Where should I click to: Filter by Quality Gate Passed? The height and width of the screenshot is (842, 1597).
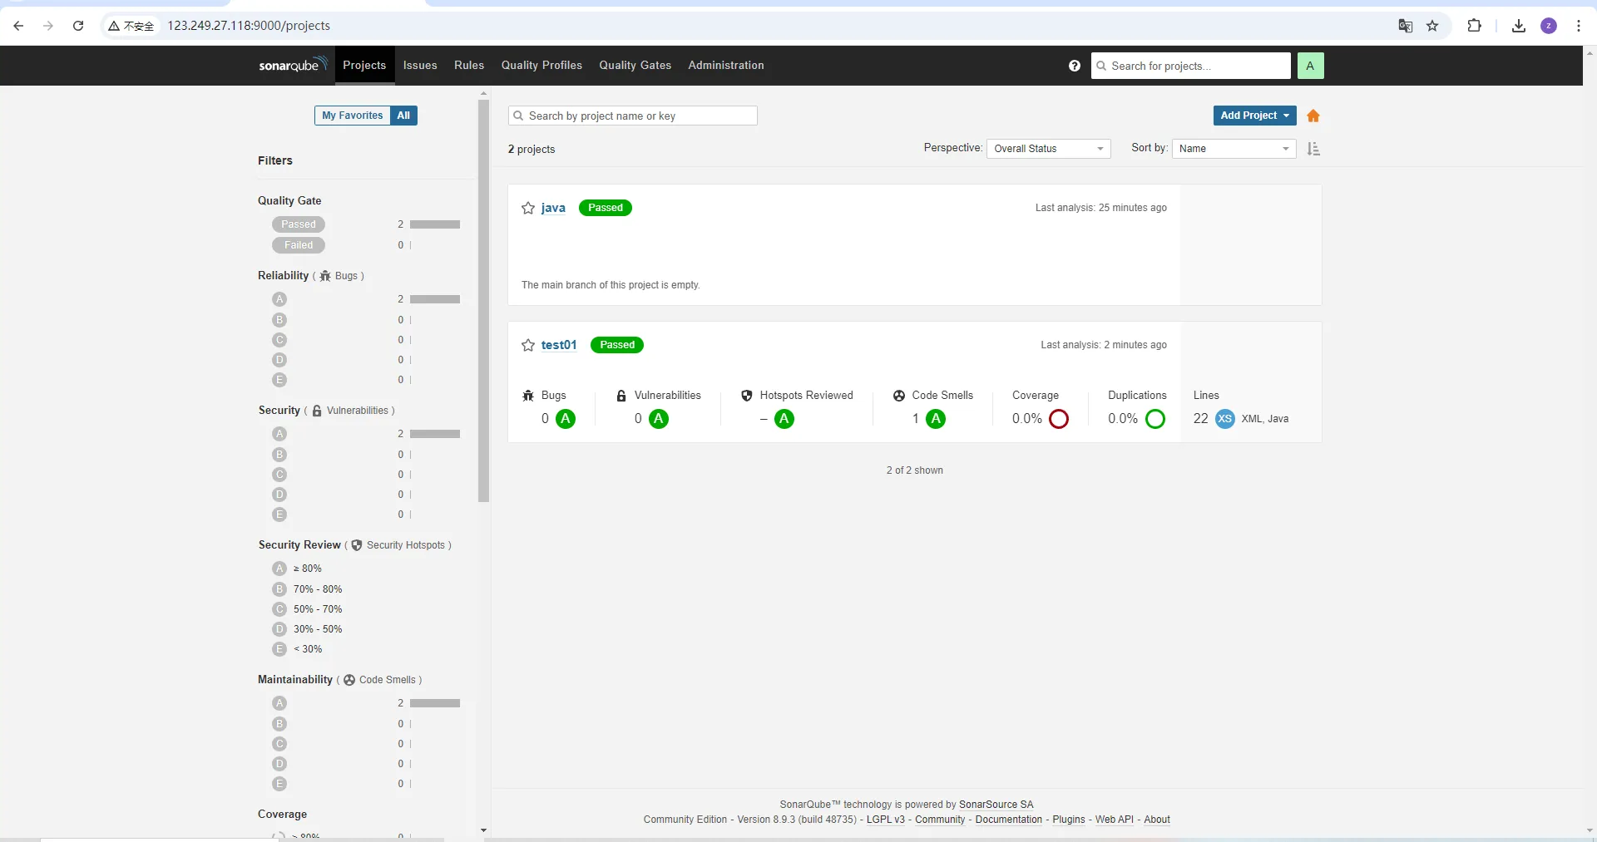coord(299,224)
